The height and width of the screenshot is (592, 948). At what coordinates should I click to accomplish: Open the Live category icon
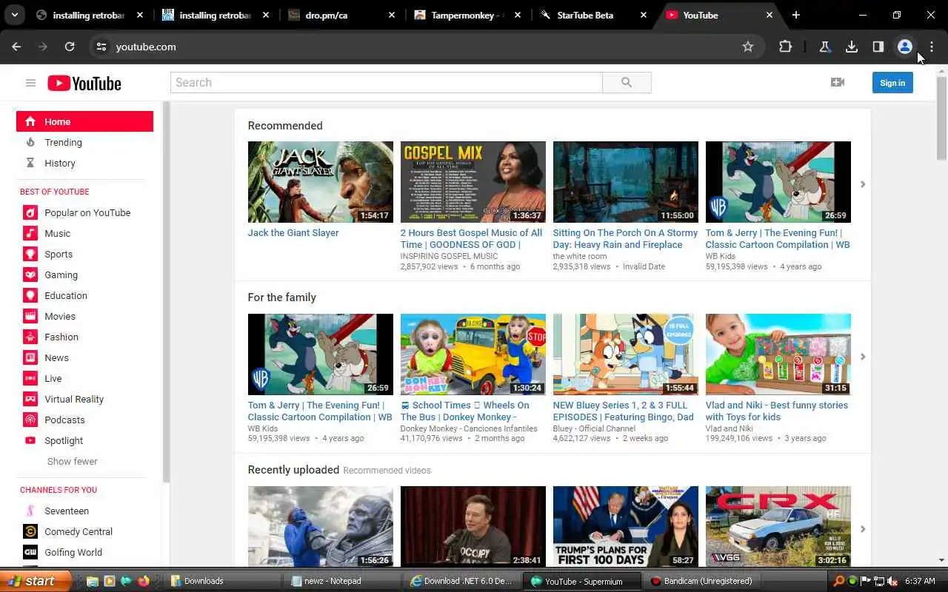coord(30,378)
